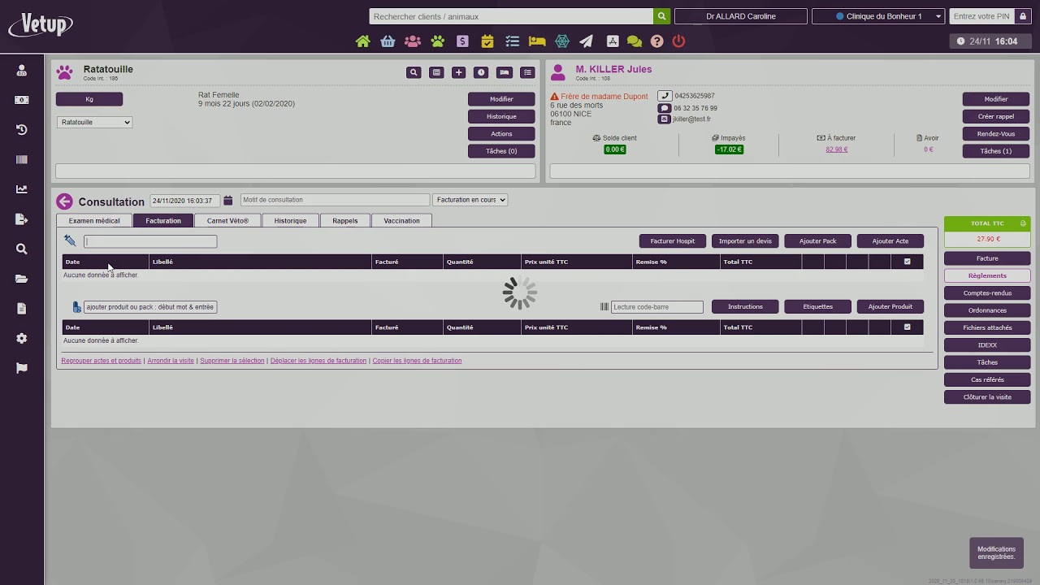This screenshot has height=585, width=1040.
Task: Click the Ajouter Acte button
Action: pyautogui.click(x=890, y=241)
